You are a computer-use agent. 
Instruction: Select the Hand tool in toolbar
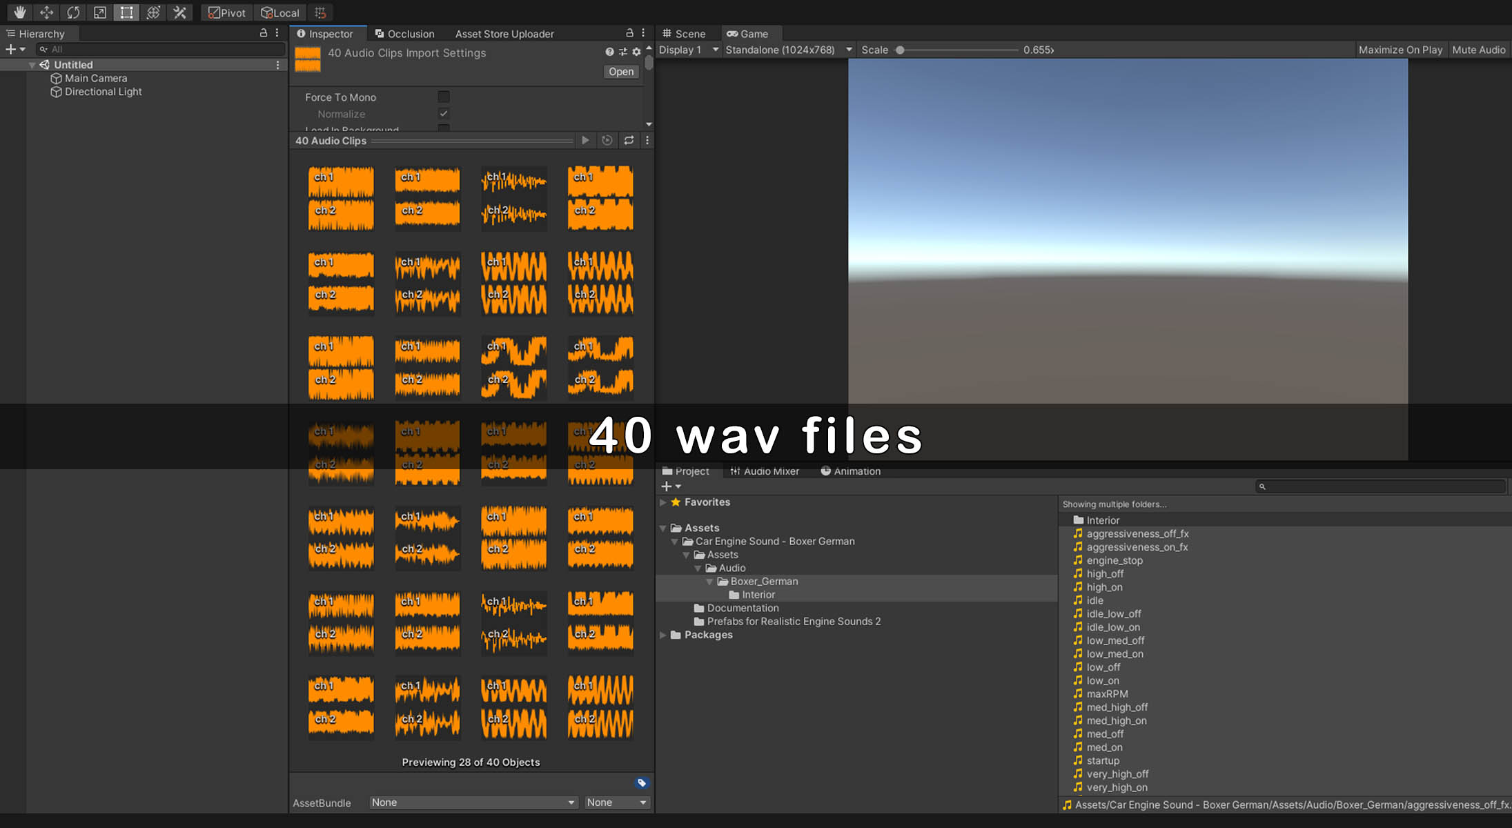click(x=19, y=12)
